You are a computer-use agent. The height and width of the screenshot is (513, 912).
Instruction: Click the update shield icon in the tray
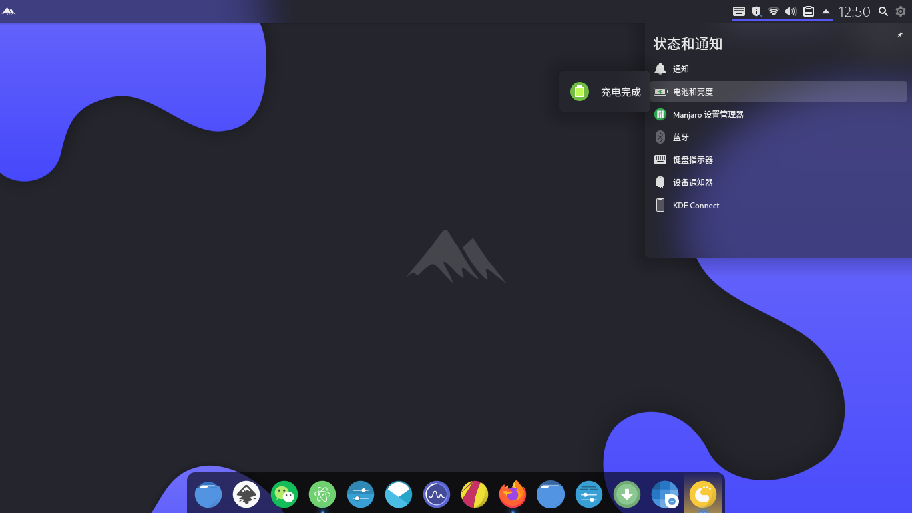[756, 11]
